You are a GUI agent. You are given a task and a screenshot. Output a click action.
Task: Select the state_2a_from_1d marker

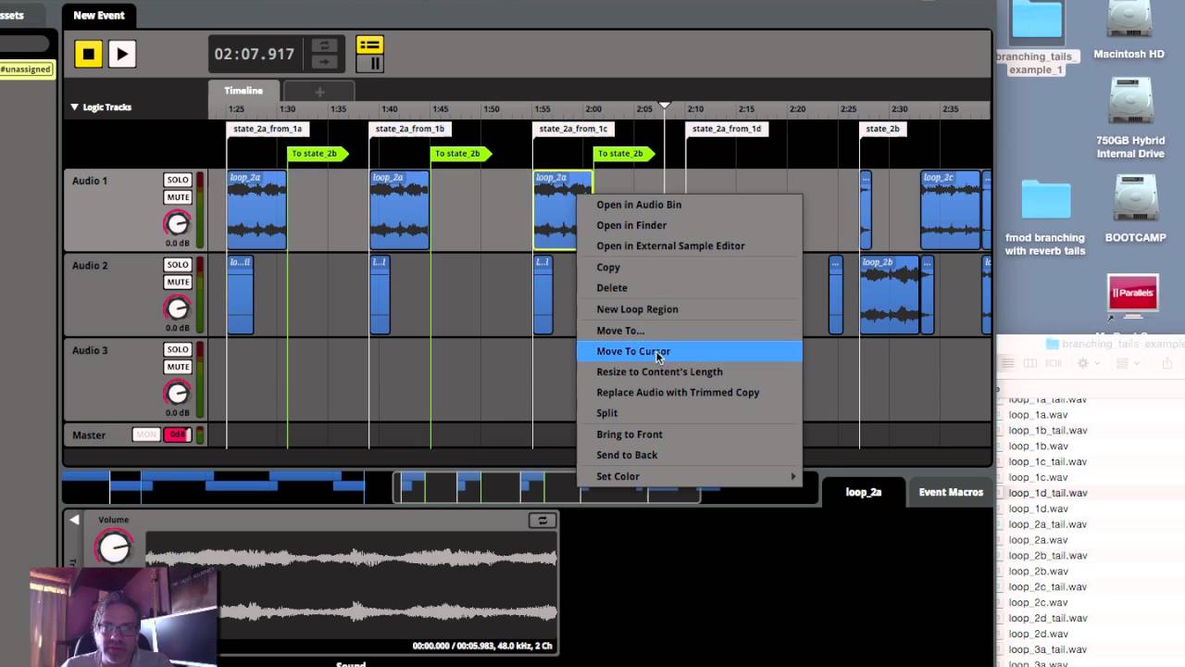point(727,129)
